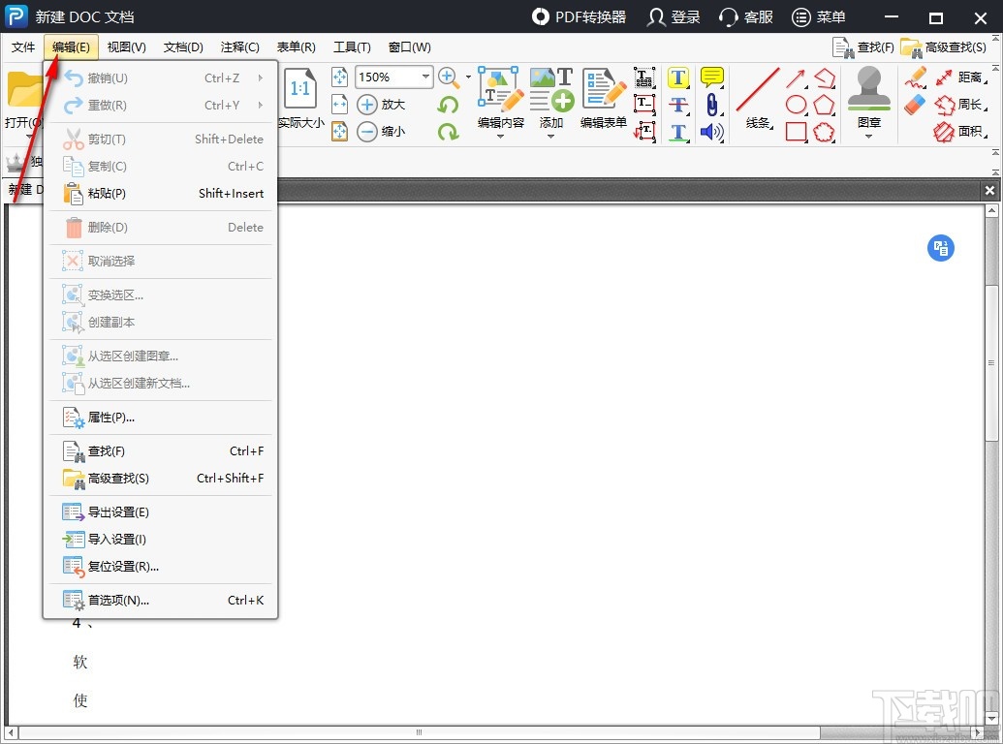Viewport: 1003px width, 744px height.
Task: Select 粘贴(P) in the edit menu
Action: pos(107,194)
